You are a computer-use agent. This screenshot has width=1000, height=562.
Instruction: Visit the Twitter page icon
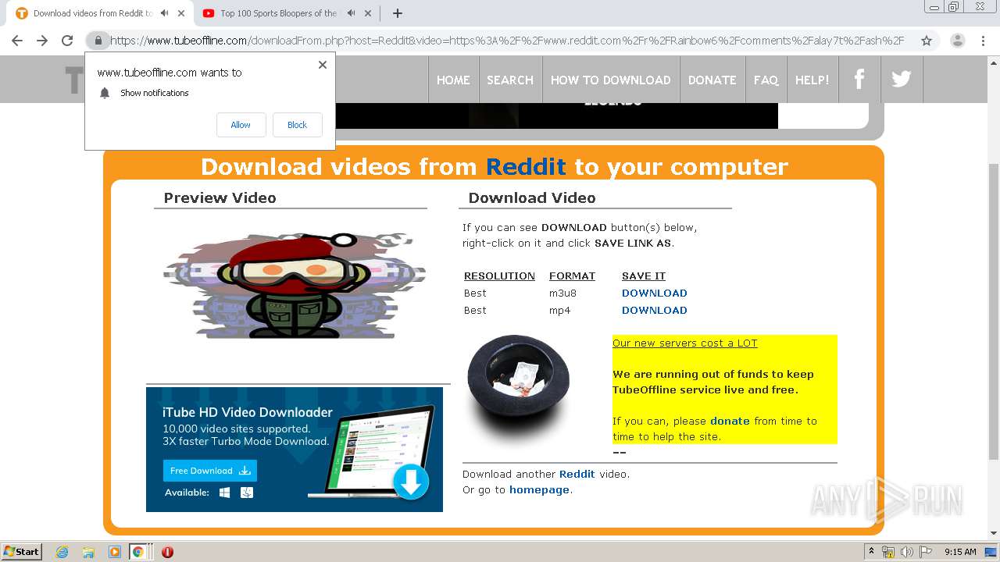[x=902, y=80]
